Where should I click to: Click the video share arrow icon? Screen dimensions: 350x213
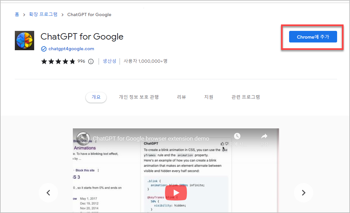[264, 136]
